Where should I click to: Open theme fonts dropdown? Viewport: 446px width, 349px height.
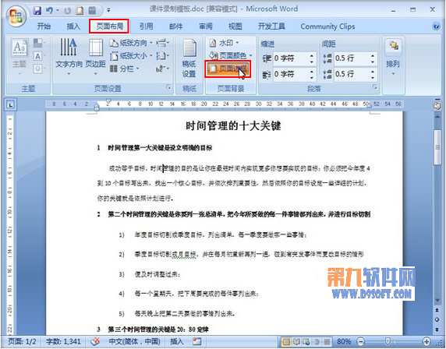[x=40, y=56]
